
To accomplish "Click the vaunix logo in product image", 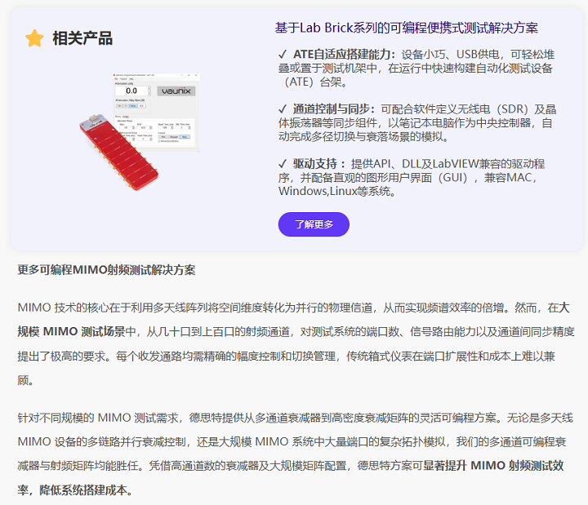I will coord(176,91).
